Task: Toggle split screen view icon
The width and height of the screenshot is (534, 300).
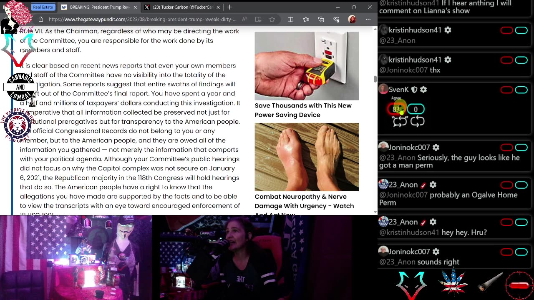Action: coord(290,19)
